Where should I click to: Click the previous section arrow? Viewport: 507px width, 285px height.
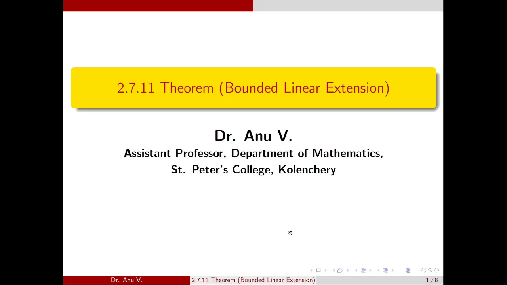378,270
